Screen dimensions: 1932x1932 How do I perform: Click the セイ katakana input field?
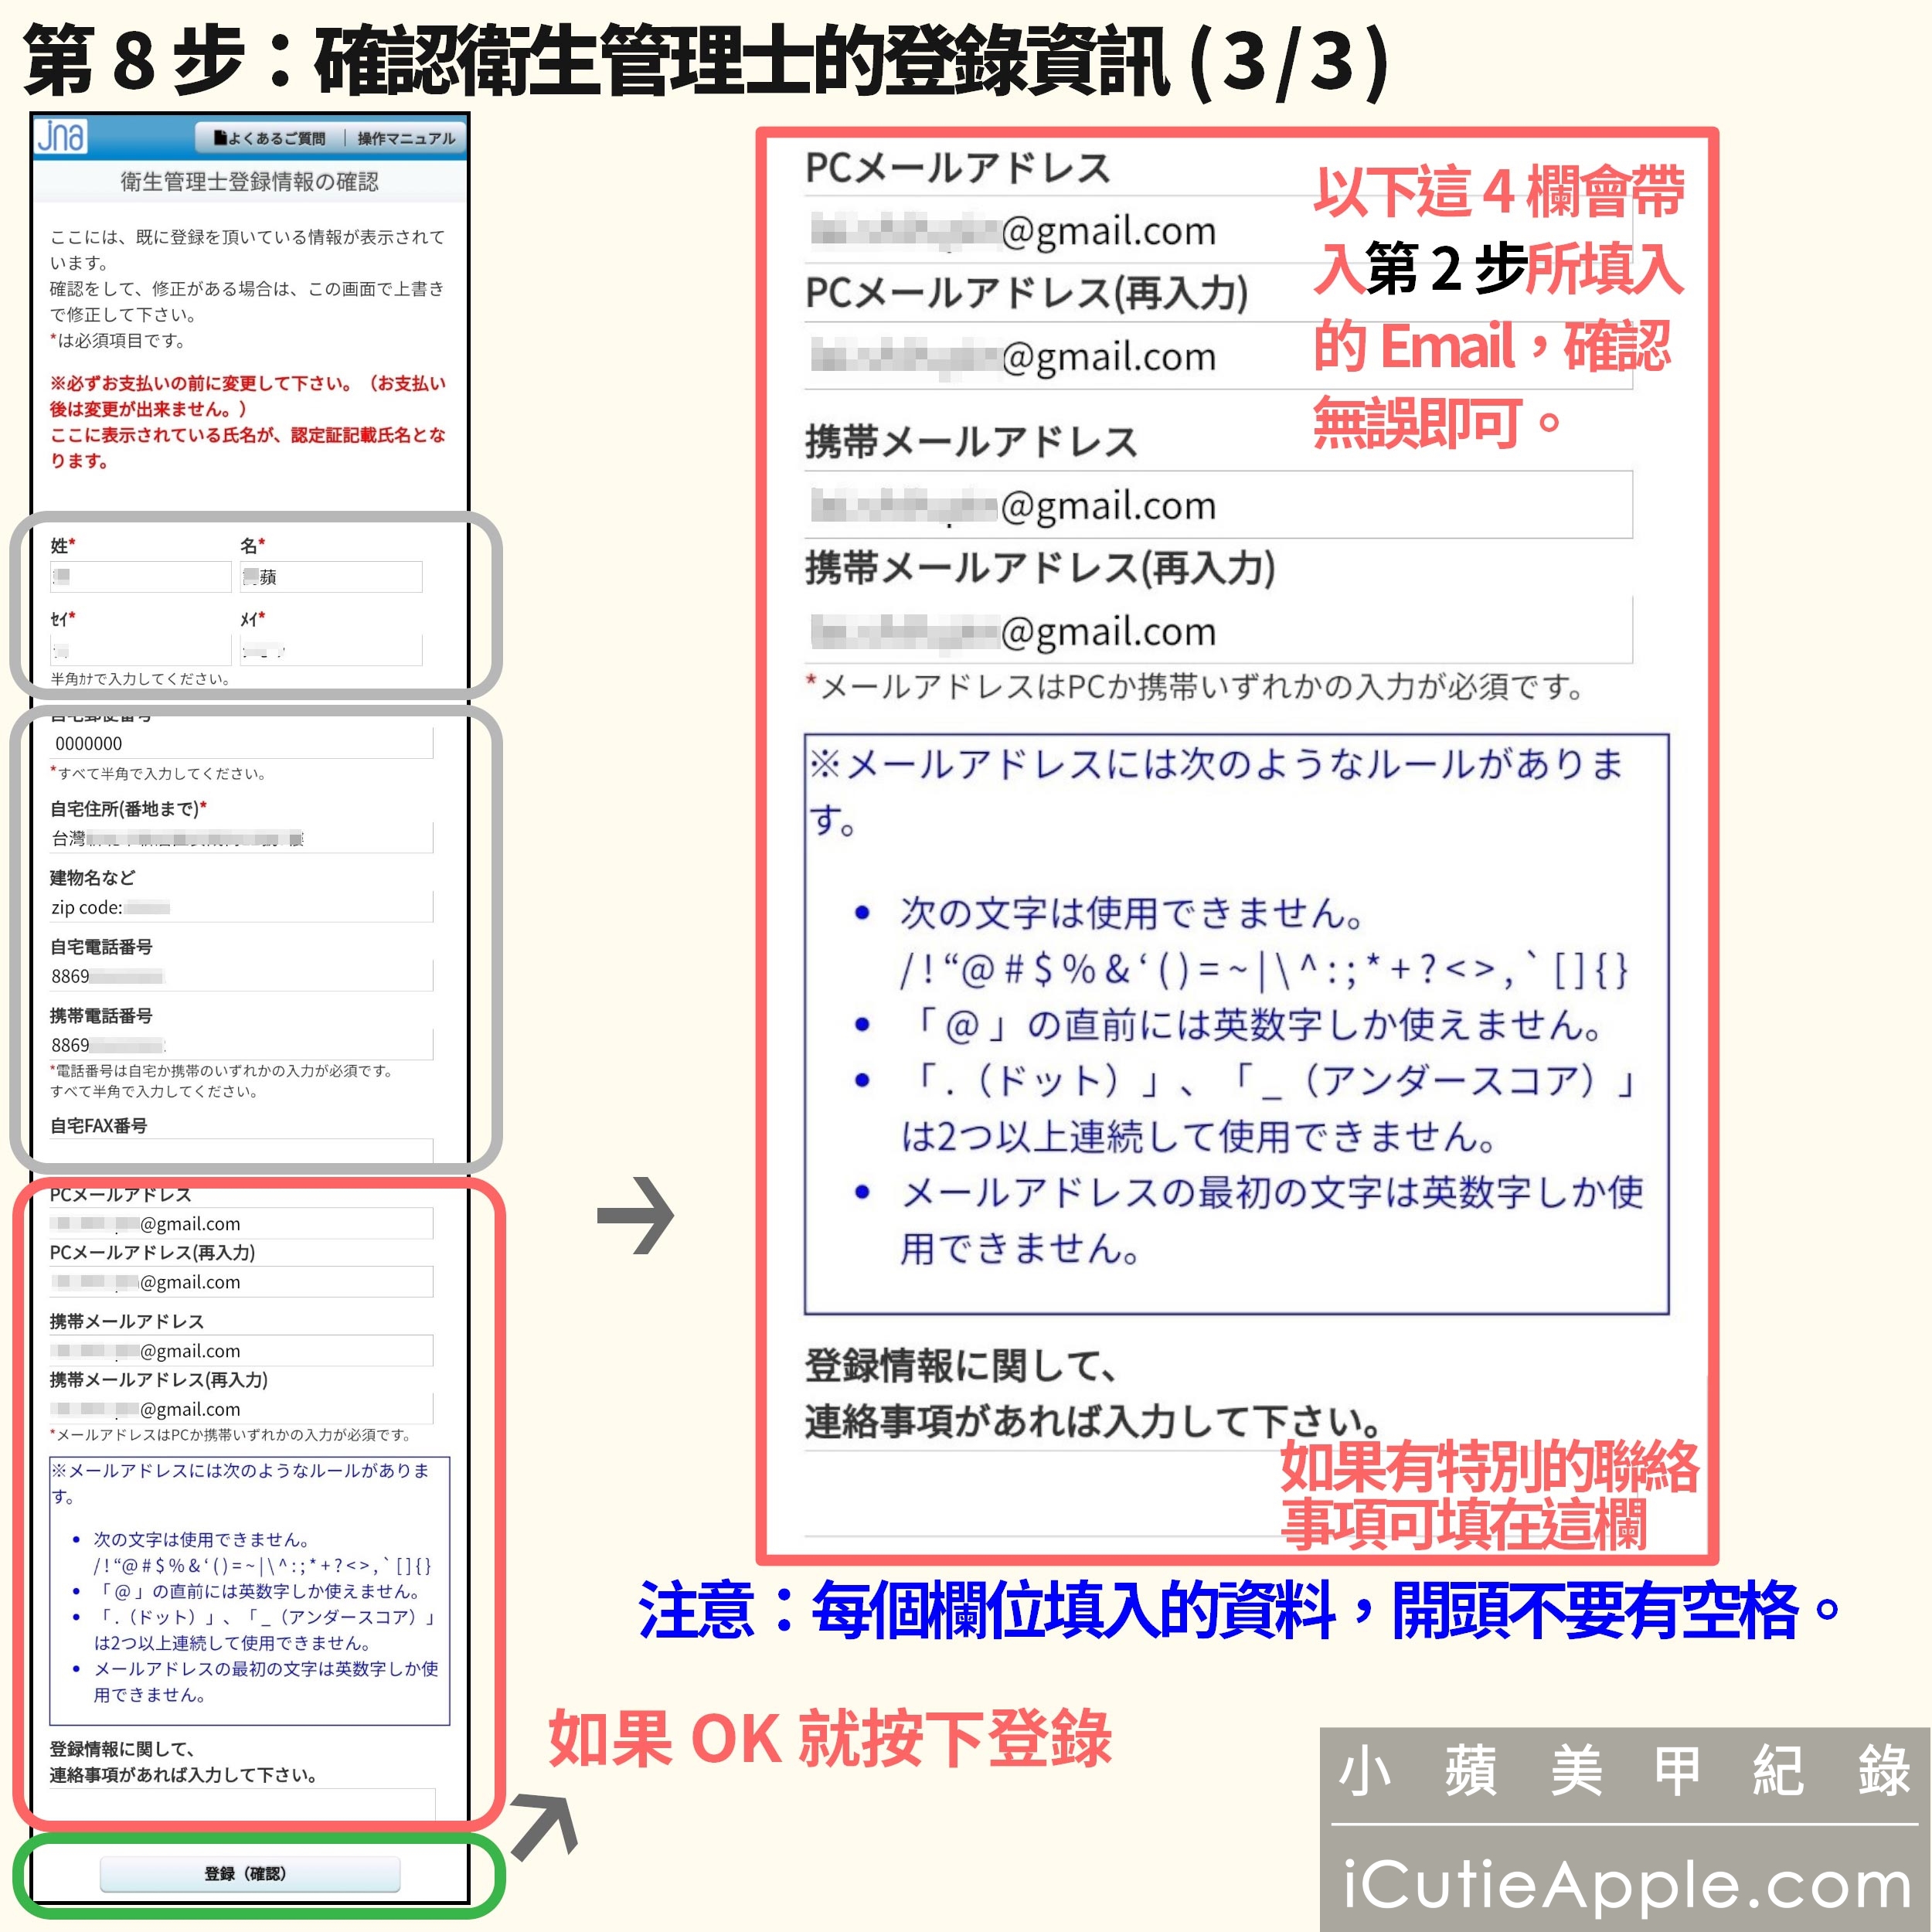click(140, 650)
